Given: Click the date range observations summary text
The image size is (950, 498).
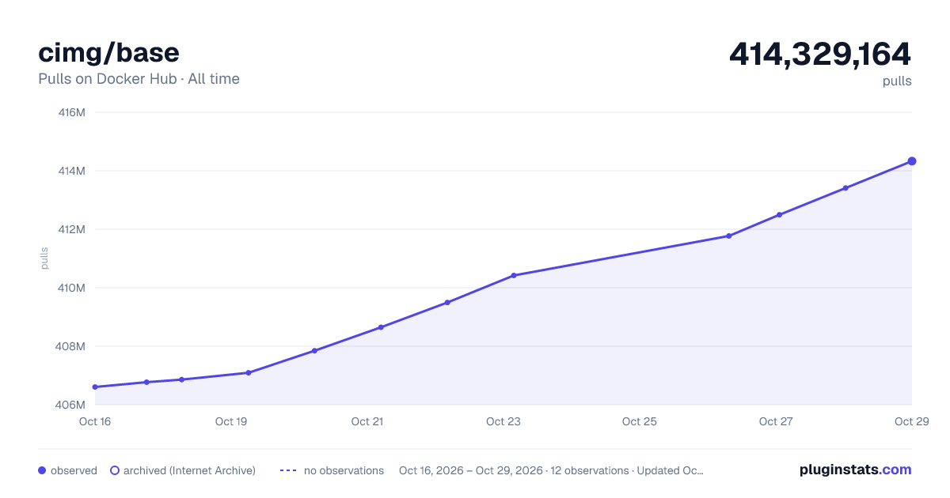Looking at the screenshot, I should (x=551, y=470).
